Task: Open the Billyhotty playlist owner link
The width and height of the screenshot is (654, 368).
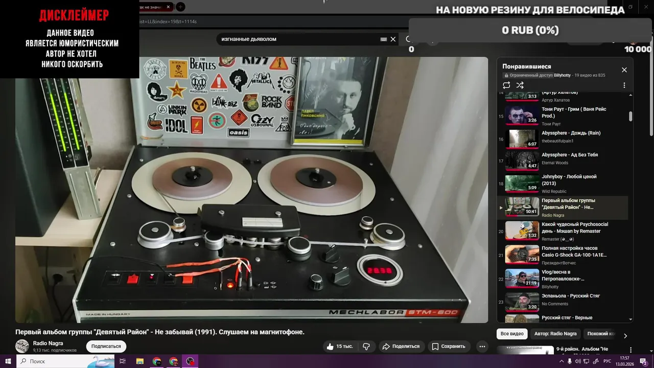Action: [x=561, y=75]
